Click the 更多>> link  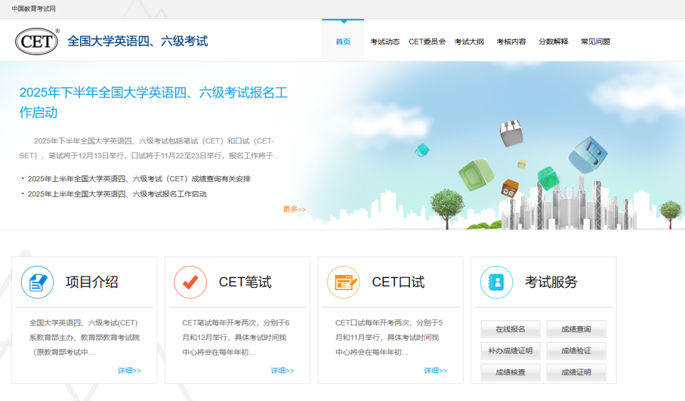pyautogui.click(x=292, y=208)
